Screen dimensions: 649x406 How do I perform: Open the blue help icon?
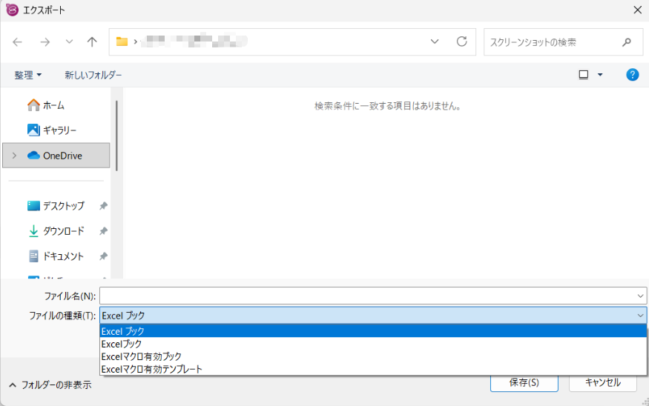pyautogui.click(x=632, y=75)
